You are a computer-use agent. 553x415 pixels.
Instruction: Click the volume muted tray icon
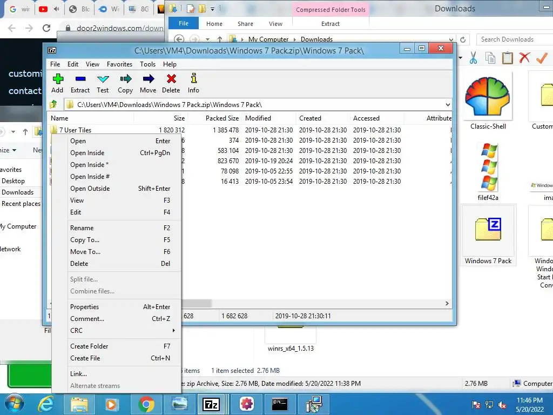[x=502, y=405]
